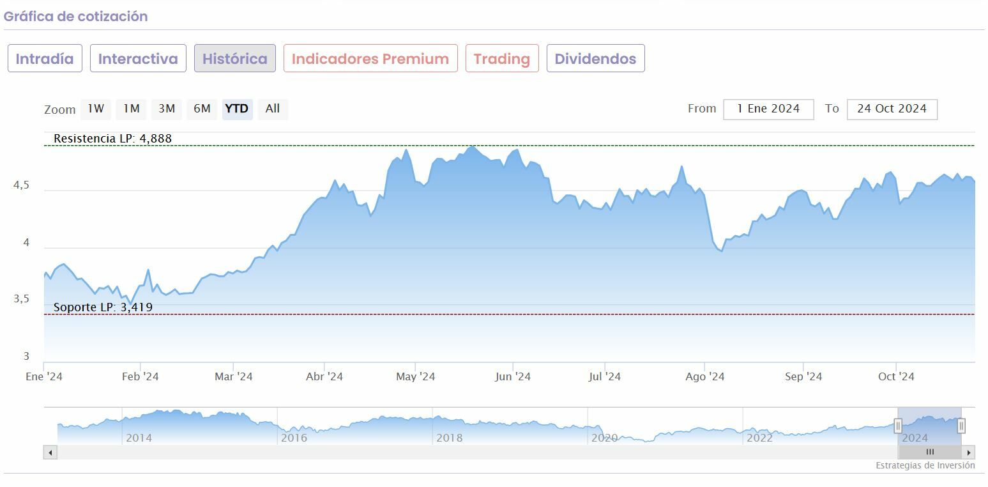Screen dimensions: 988x487
Task: Click the left range handle in navigator
Action: coord(898,426)
